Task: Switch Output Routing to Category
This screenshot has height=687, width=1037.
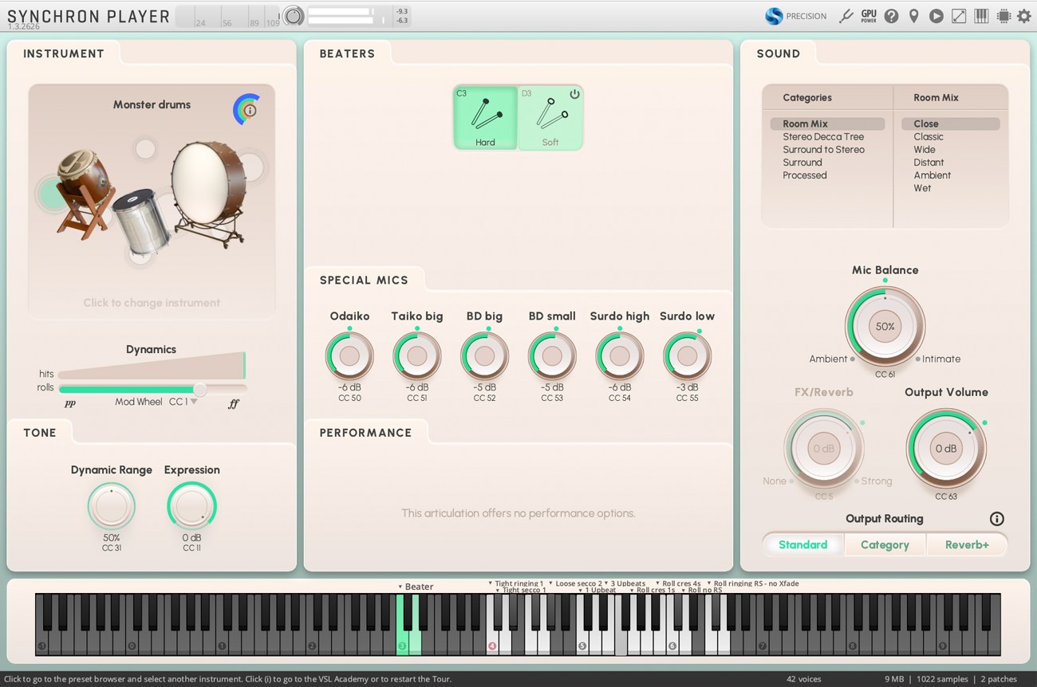Action: tap(885, 544)
